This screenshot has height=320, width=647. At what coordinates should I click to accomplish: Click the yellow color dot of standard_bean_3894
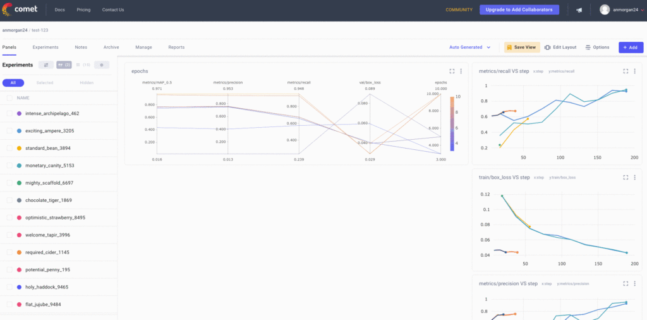coord(20,148)
